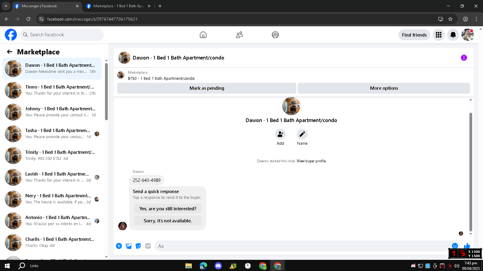This screenshot has width=483, height=271.
Task: Open Microsoft Edge from the taskbar
Action: [x=203, y=266]
